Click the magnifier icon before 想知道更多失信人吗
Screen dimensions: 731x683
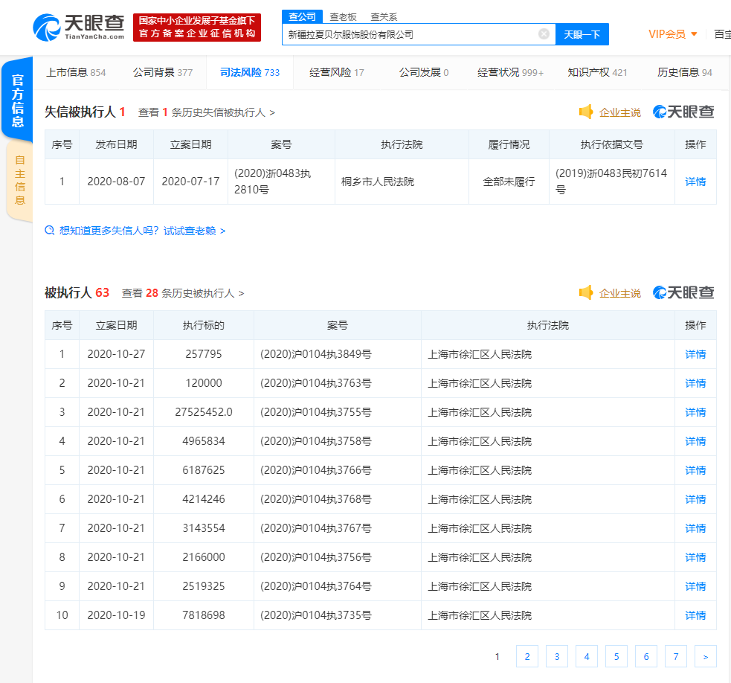pyautogui.click(x=49, y=231)
